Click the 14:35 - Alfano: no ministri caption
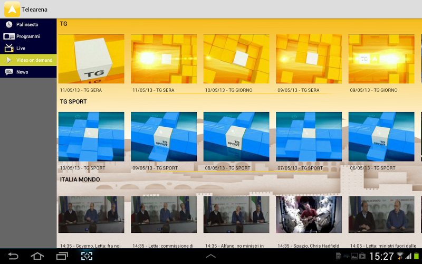 (234, 246)
